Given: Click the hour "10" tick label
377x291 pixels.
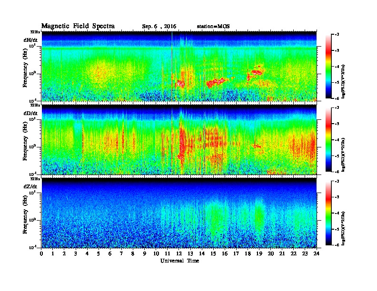Looking at the screenshot, I should tap(156, 253).
